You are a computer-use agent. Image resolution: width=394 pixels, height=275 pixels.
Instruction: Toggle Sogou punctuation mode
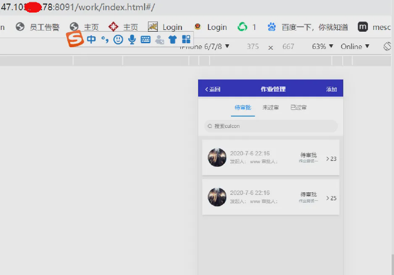pos(105,39)
